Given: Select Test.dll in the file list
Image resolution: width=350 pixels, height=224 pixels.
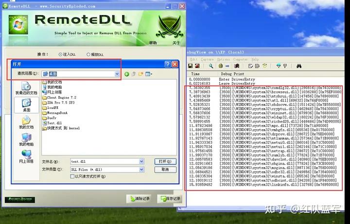Looking at the screenshot, I should pyautogui.click(x=52, y=123).
